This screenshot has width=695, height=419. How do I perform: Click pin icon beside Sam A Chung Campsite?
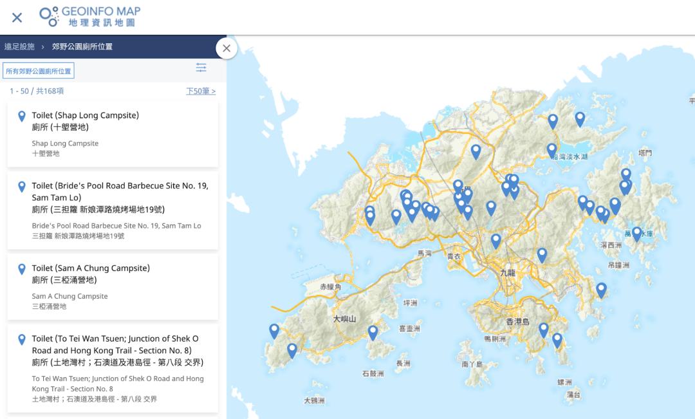[21, 269]
